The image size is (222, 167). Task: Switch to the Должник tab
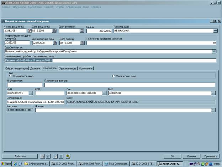35,69
